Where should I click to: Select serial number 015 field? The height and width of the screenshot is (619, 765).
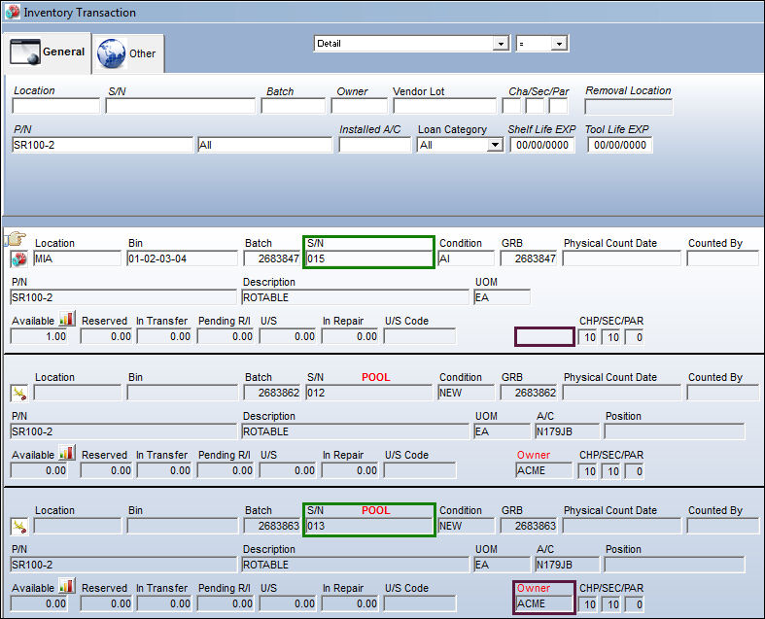click(368, 258)
